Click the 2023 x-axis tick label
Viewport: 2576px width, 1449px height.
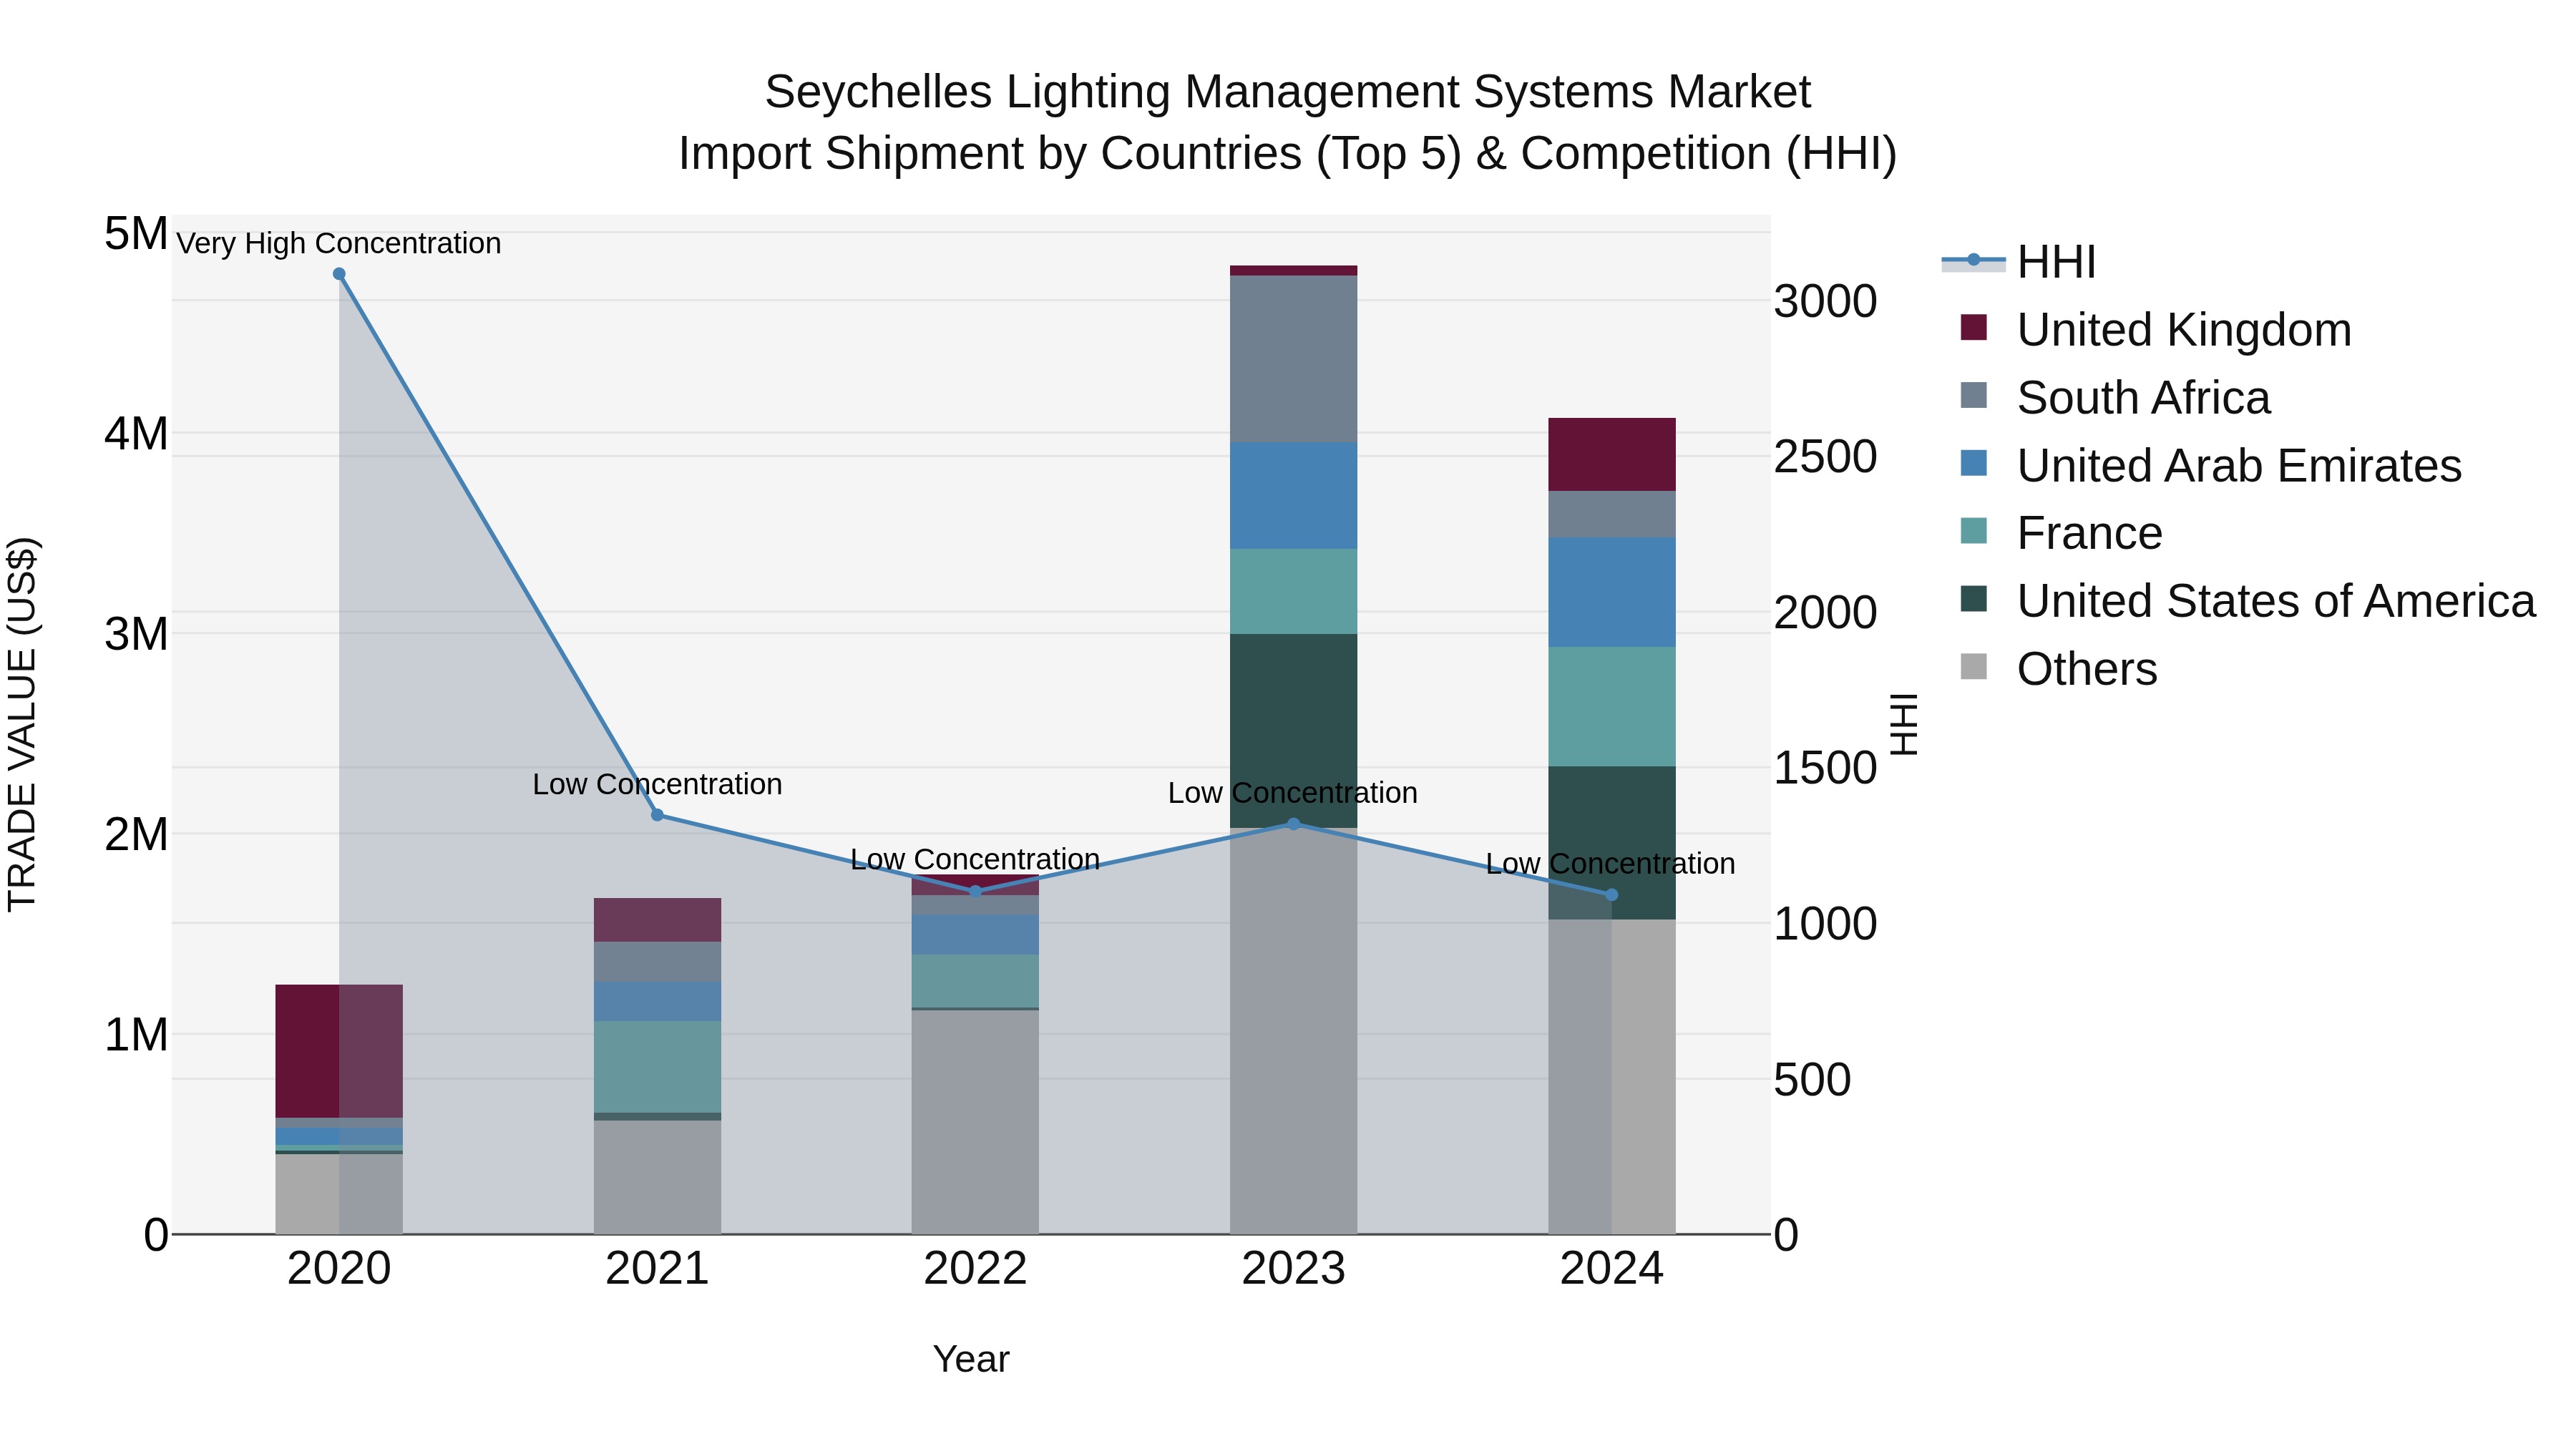1293,1269
